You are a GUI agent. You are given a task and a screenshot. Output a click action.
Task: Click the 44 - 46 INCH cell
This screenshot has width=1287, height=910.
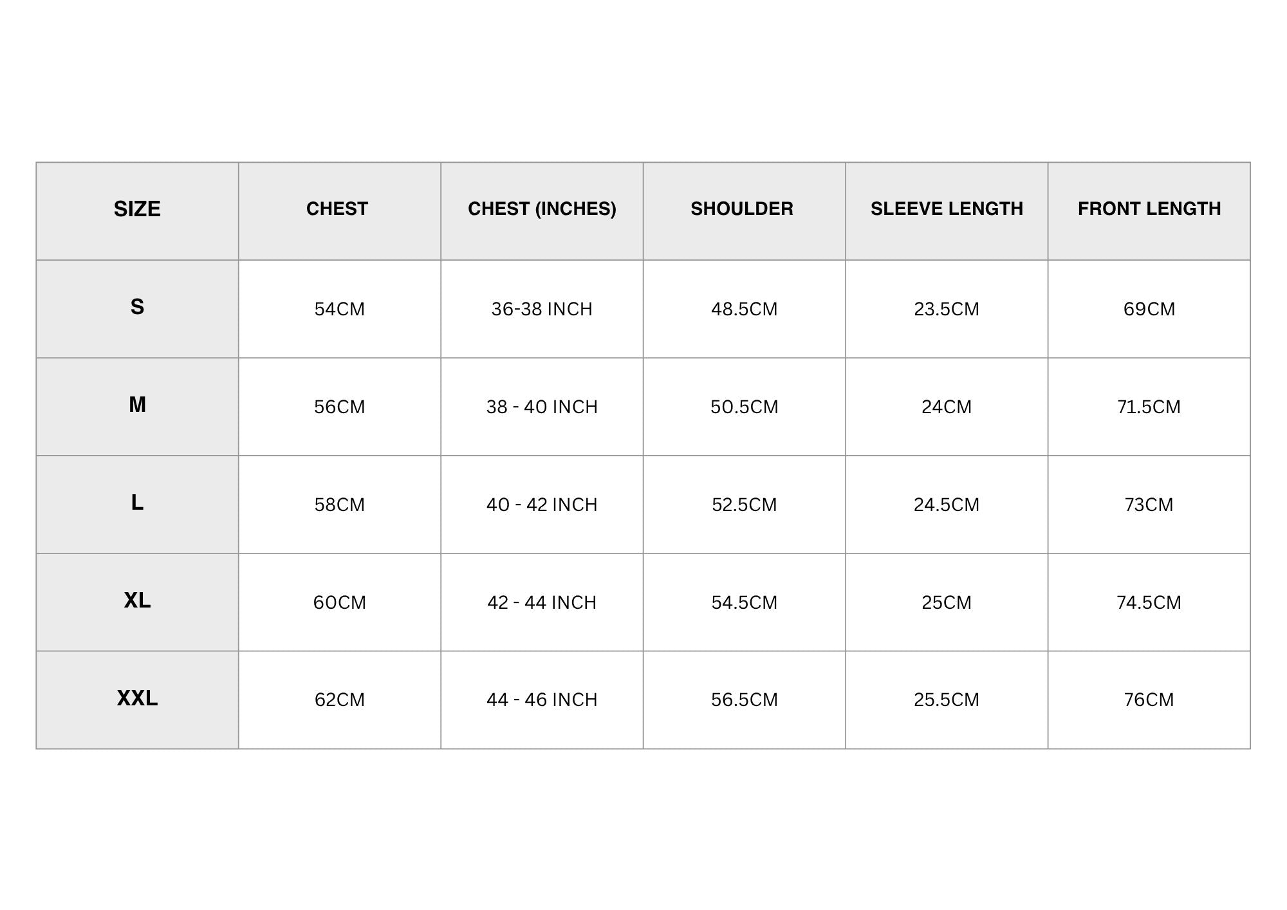tap(542, 700)
